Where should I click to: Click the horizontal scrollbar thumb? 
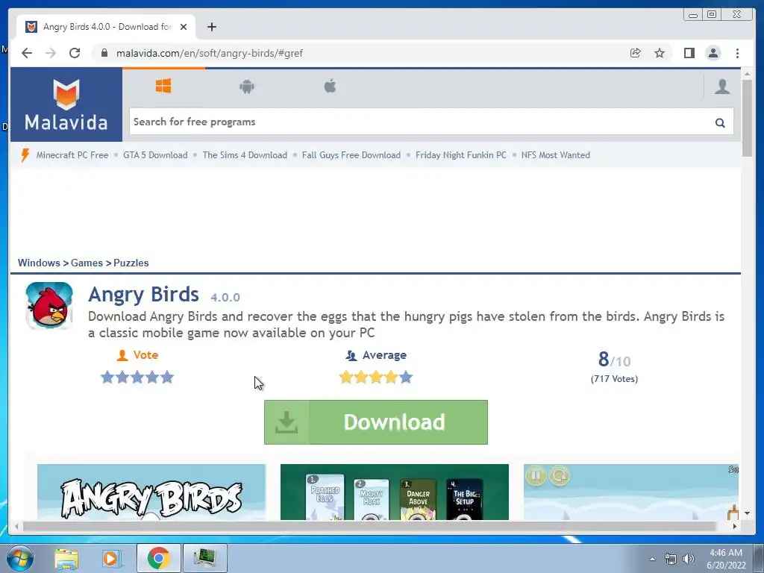(x=369, y=526)
